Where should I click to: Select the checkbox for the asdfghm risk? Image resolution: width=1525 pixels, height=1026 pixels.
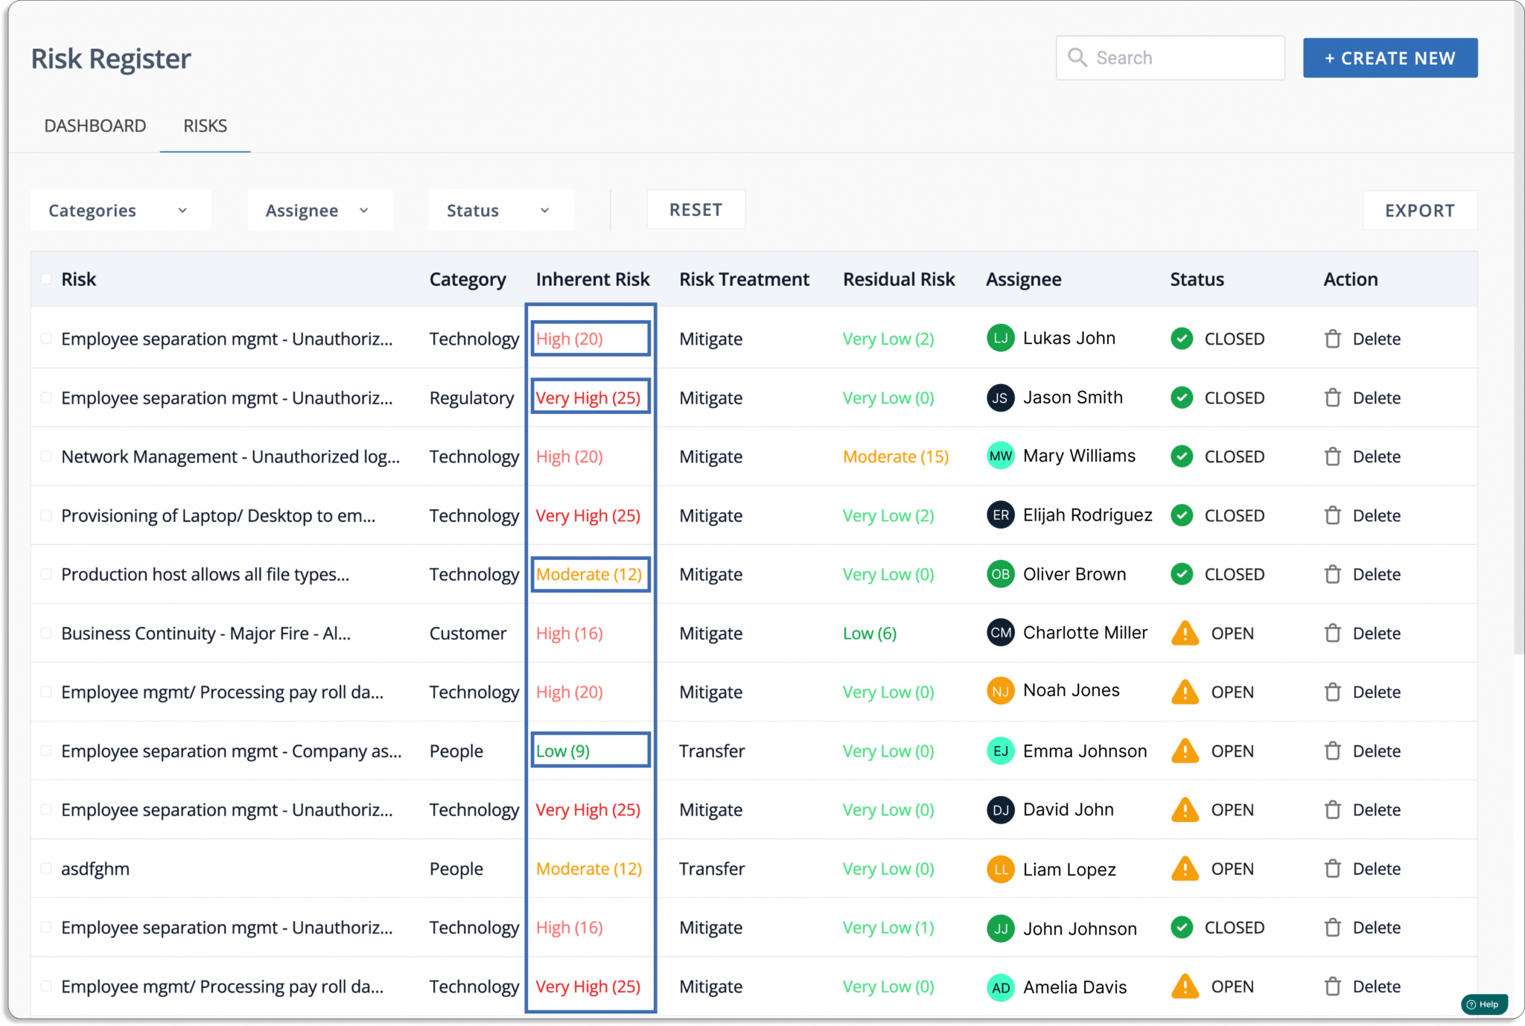(x=46, y=869)
